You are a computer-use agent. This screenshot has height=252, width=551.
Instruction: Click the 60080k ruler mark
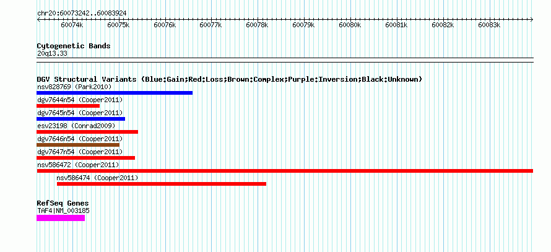click(x=350, y=25)
